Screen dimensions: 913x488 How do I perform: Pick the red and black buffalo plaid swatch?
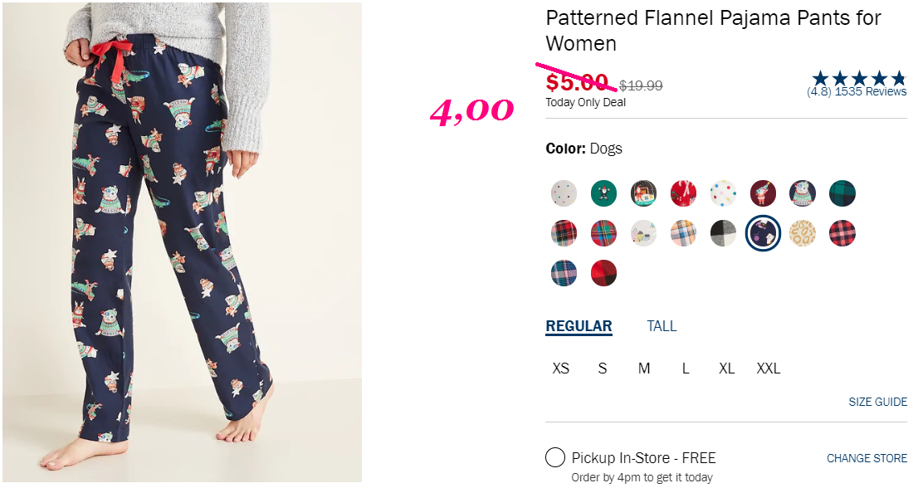(x=842, y=233)
